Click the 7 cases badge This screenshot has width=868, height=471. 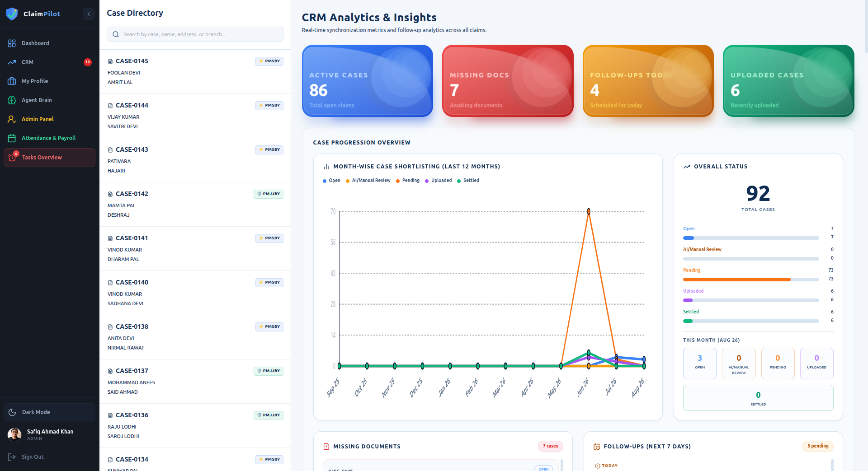pos(551,446)
